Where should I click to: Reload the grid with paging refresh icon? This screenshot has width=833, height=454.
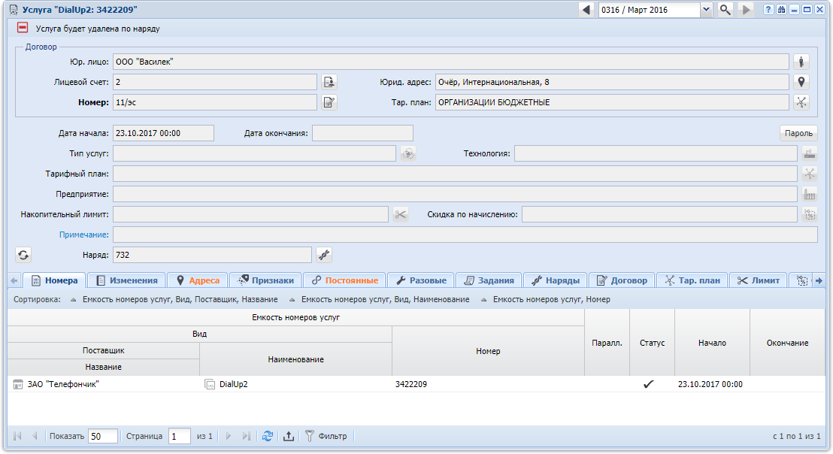coord(268,436)
